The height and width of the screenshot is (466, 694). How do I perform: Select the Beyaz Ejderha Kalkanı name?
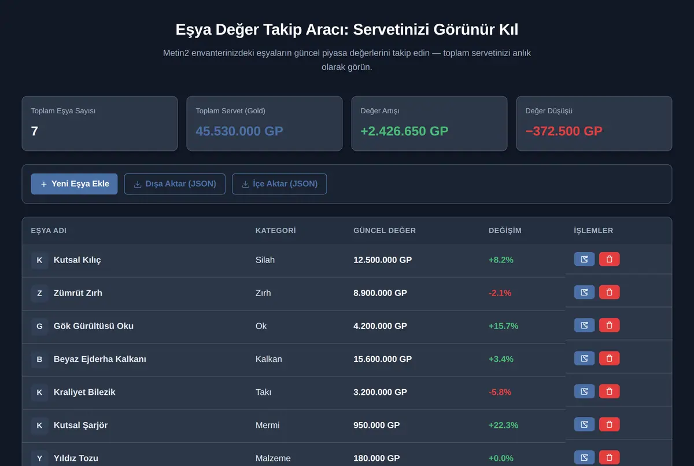pyautogui.click(x=100, y=359)
